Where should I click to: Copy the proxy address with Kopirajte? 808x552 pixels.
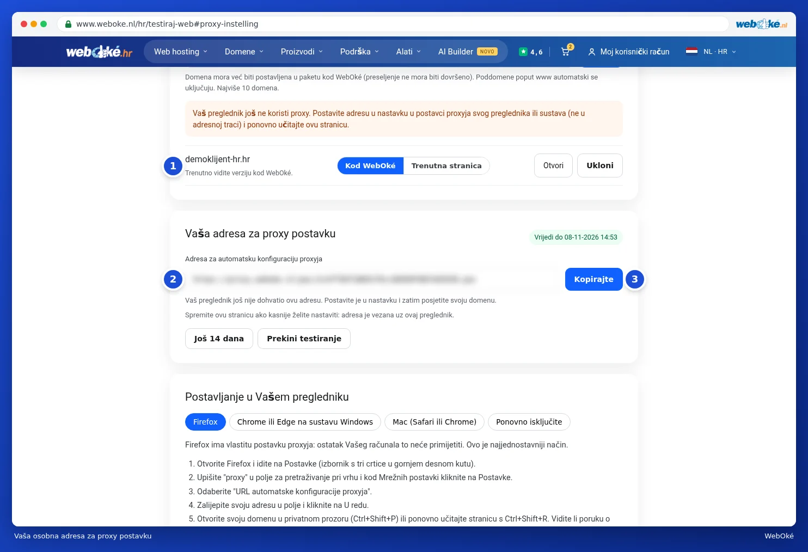593,279
